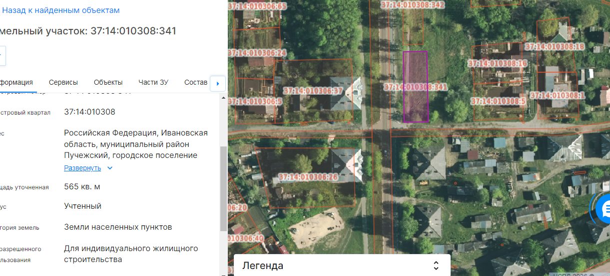Click the partially visible button under the parcel title
Screen dimensions: 610x276
[2, 55]
